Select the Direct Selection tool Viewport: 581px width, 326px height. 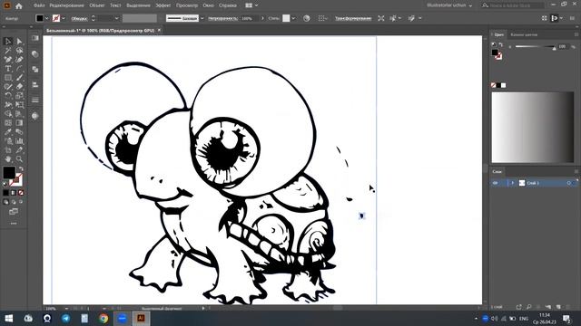[x=19, y=42]
